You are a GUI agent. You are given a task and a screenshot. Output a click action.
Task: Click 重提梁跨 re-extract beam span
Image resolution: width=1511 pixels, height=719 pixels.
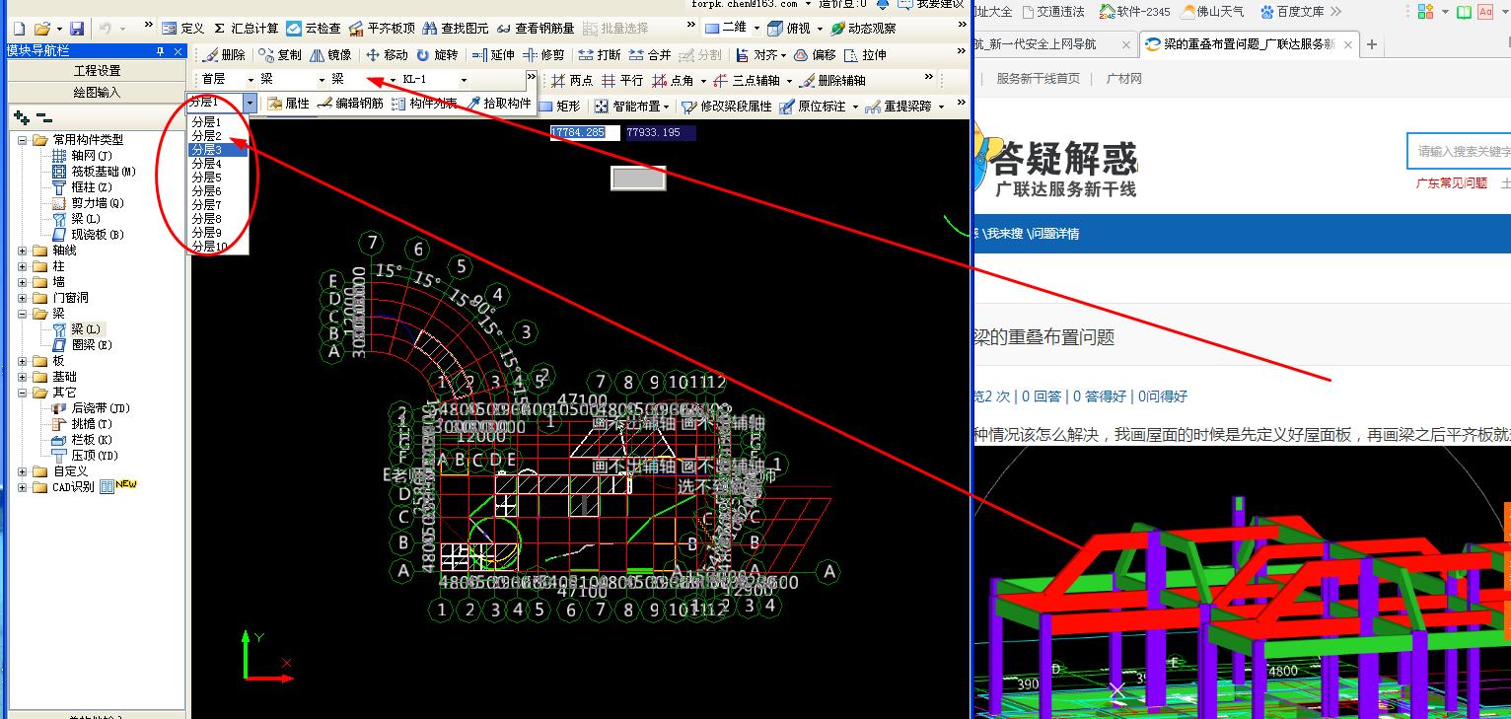point(904,107)
